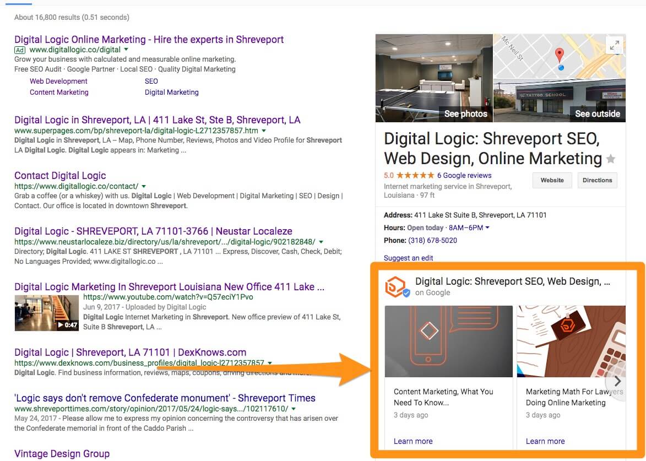Open dropdown arrow next to neustarlocaleze.biz URL
This screenshot has width=646, height=461.
[x=321, y=242]
